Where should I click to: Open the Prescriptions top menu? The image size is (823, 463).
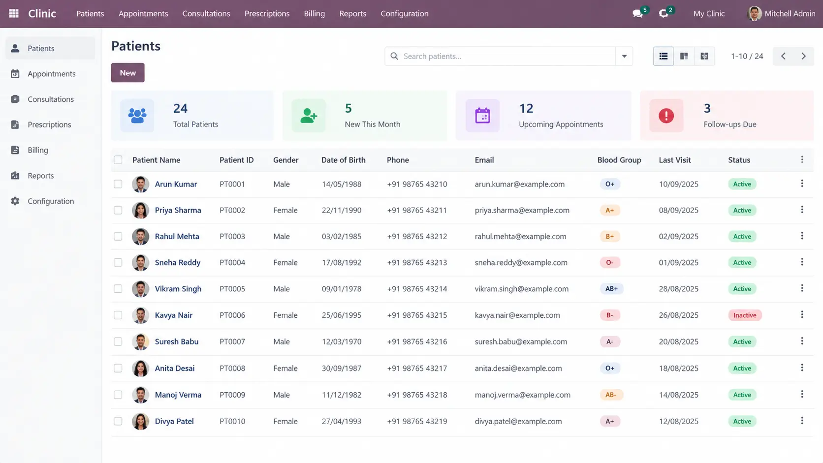[x=267, y=13]
